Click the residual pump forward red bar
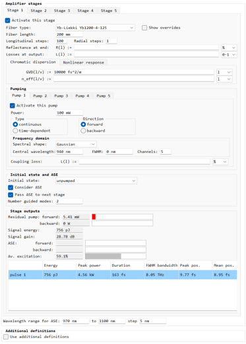Image resolution: width=246 pixels, height=344 pixels. tap(94, 217)
